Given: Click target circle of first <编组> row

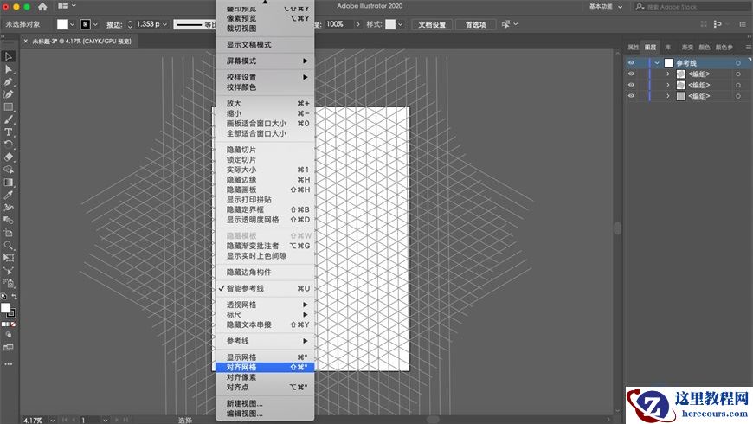Looking at the screenshot, I should coord(738,74).
